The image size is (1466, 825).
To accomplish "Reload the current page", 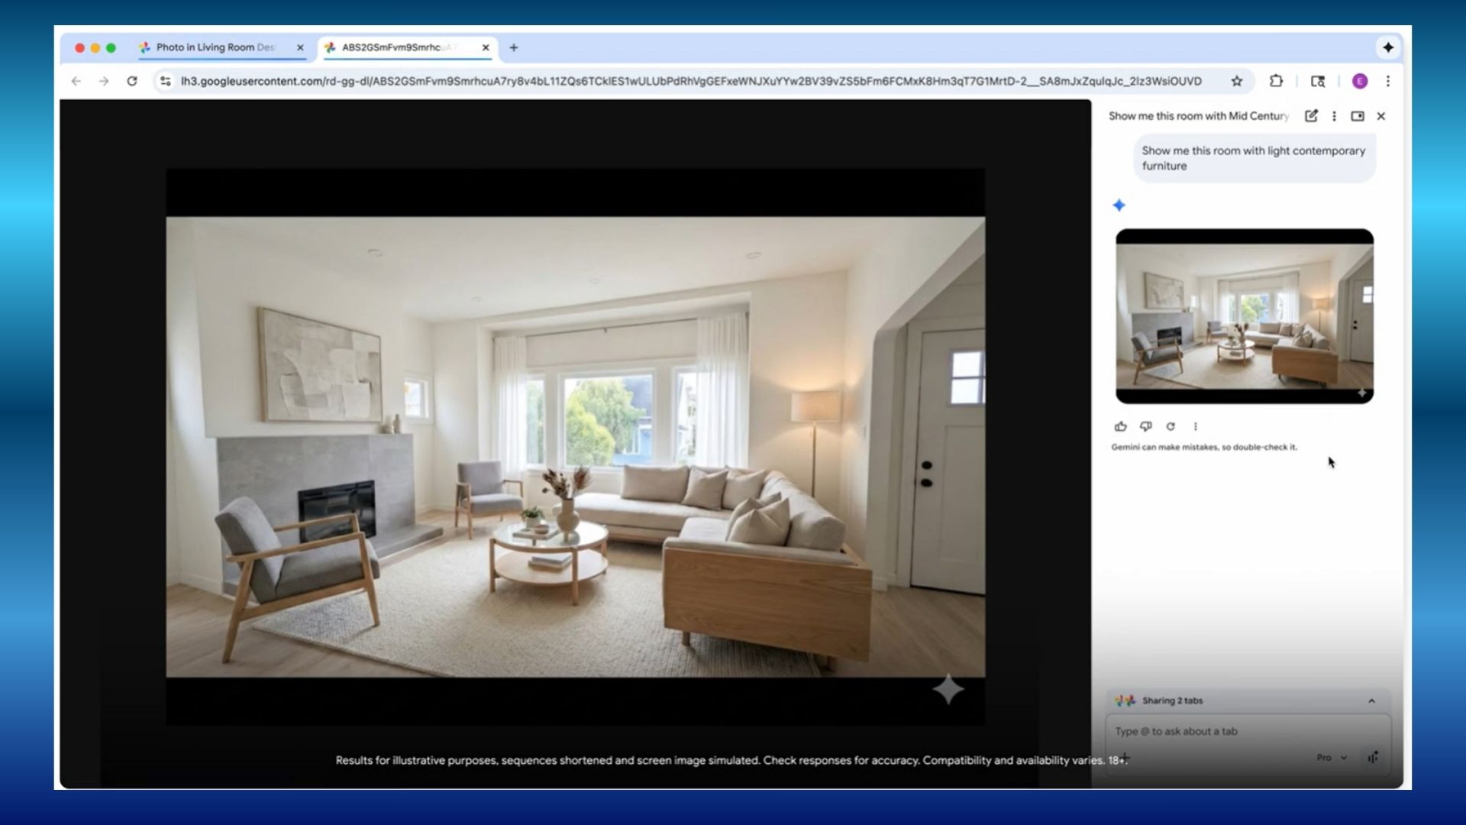I will (x=132, y=81).
